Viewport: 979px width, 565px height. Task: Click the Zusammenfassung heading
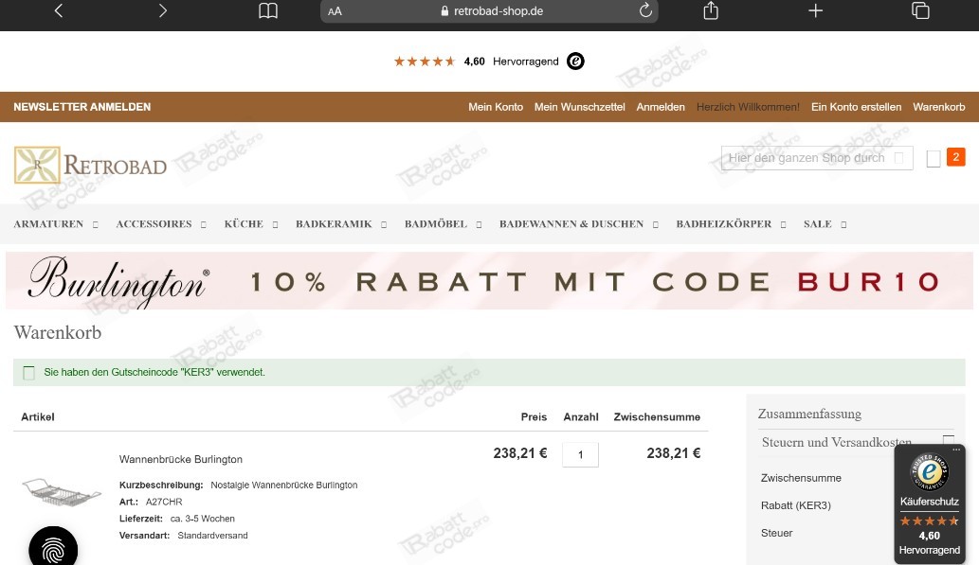[x=809, y=414]
